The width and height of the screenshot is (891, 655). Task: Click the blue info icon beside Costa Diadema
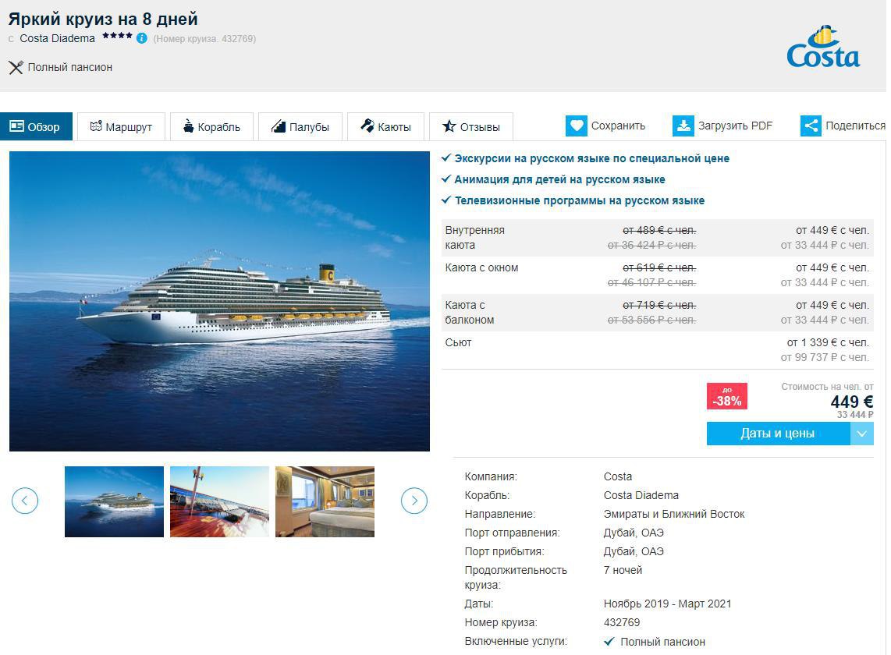[x=142, y=38]
